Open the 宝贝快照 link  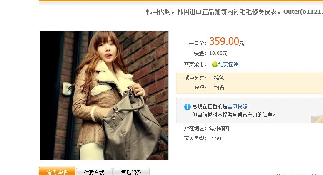pos(237,106)
